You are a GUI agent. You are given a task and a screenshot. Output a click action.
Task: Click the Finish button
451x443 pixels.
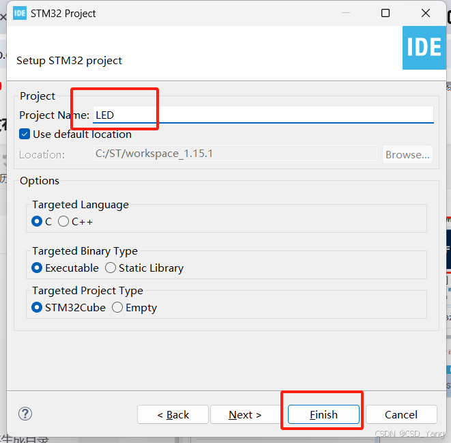point(323,414)
